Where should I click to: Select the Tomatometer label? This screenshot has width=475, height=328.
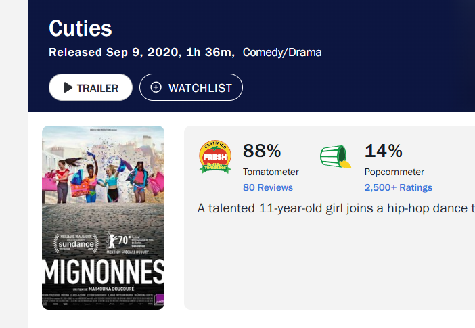[271, 172]
